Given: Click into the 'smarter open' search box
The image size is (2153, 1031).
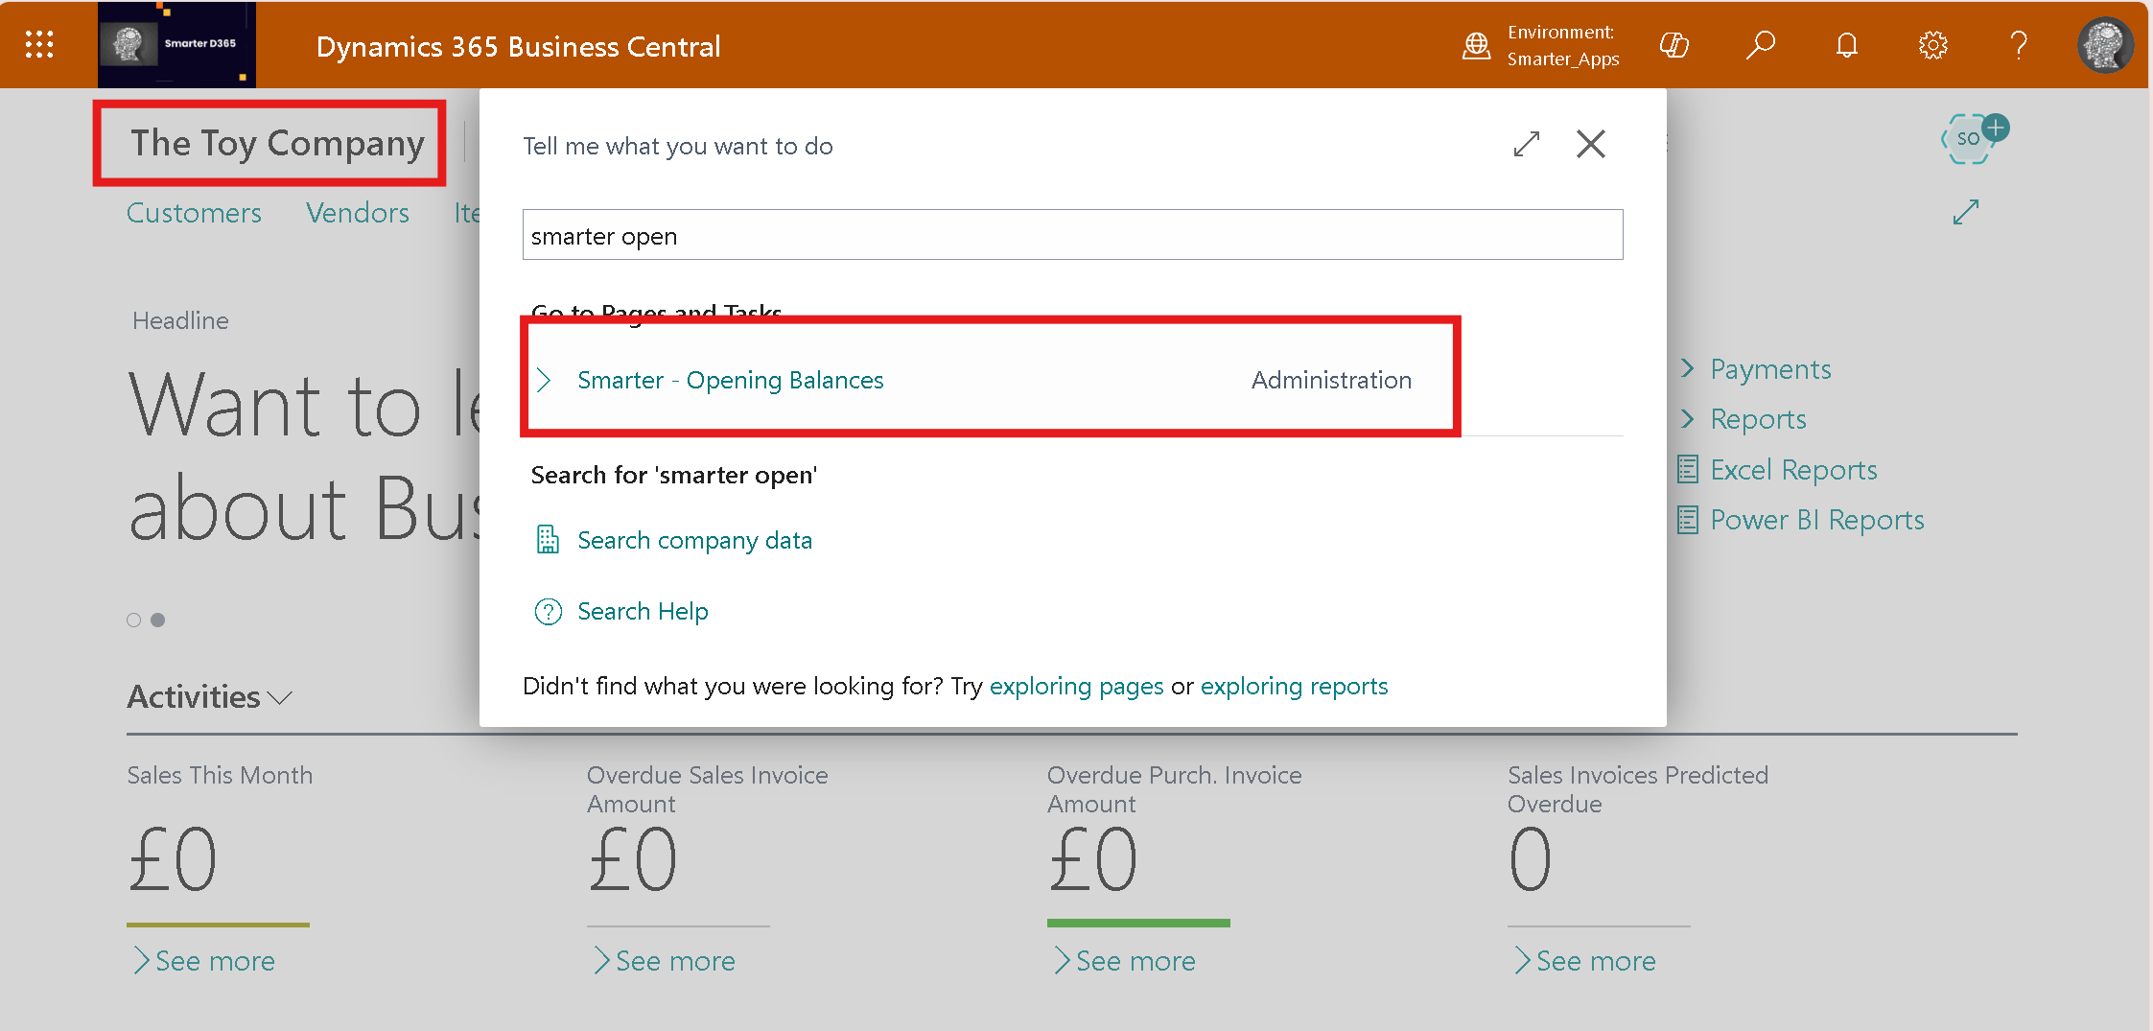Looking at the screenshot, I should coord(1072,235).
